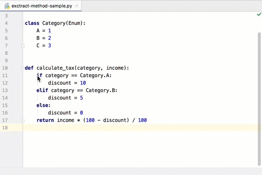Image resolution: width=262 pixels, height=175 pixels.
Task: Click the green inspection checkmark indicator
Action: pyautogui.click(x=259, y=15)
